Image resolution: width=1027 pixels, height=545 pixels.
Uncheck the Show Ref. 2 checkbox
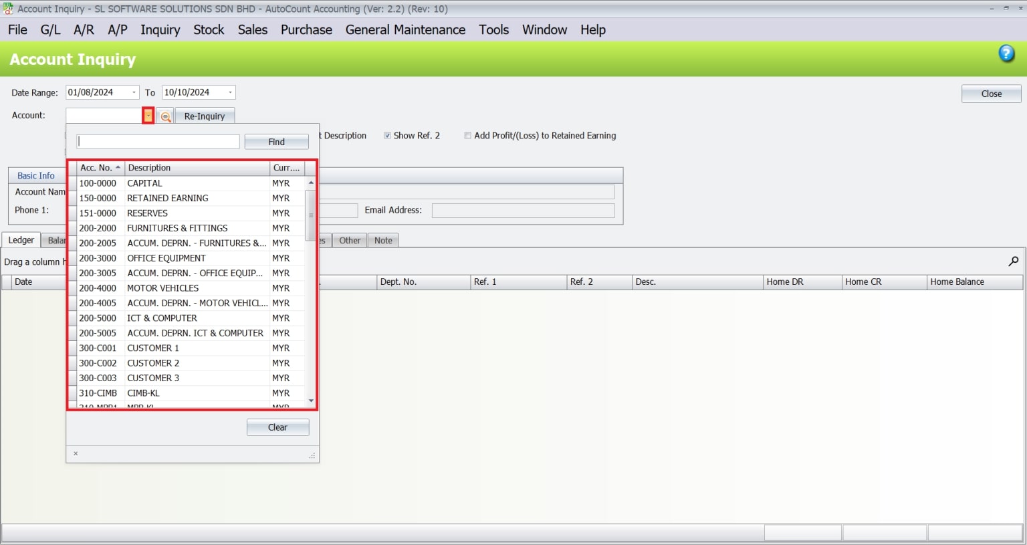click(x=388, y=135)
